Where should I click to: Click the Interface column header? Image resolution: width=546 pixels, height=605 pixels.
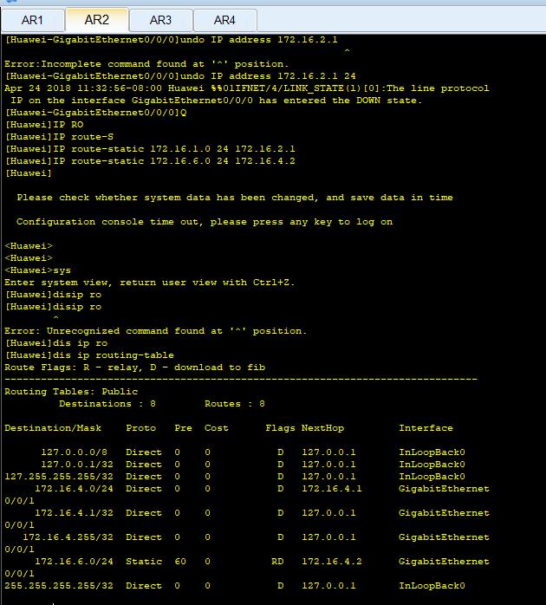(426, 428)
